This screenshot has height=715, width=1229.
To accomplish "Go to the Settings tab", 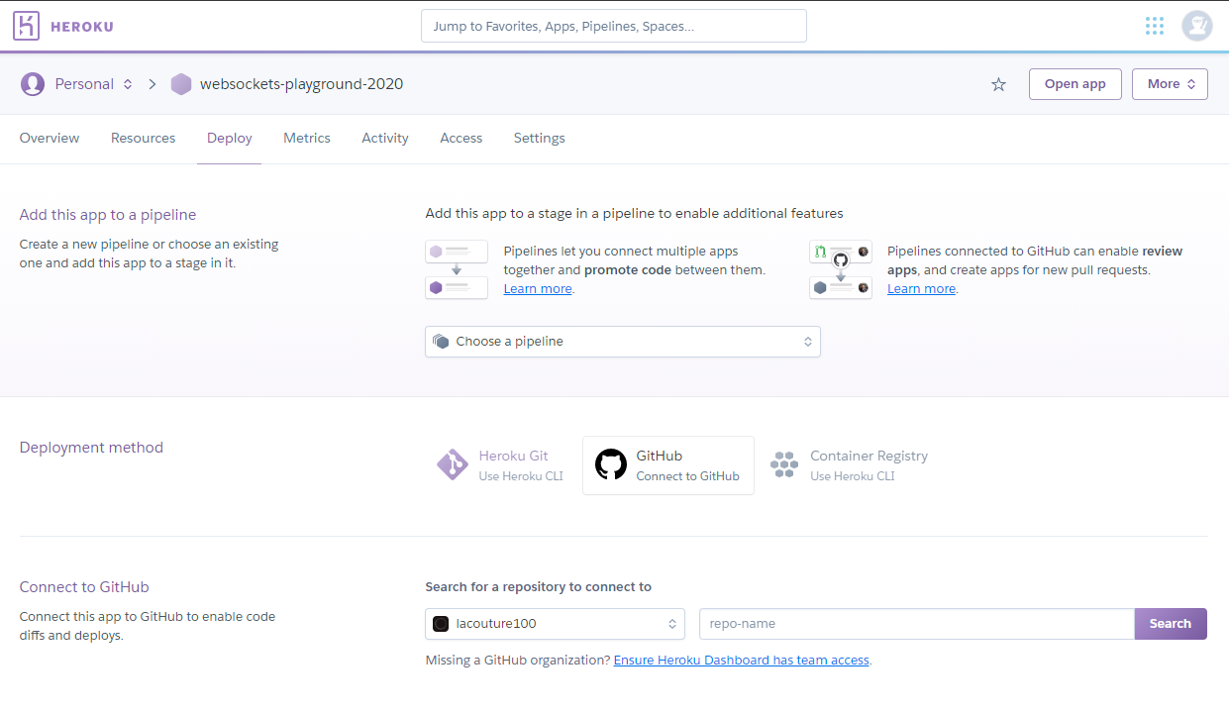I will (x=540, y=139).
